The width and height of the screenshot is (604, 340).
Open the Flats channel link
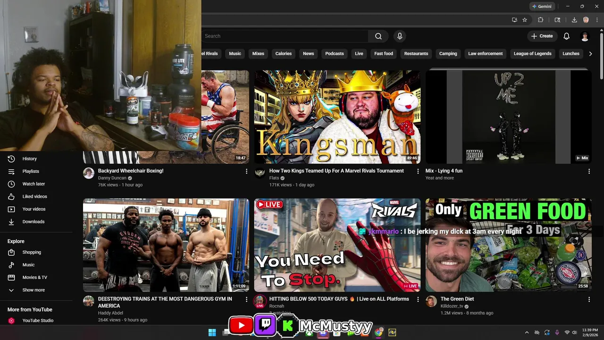click(x=274, y=178)
